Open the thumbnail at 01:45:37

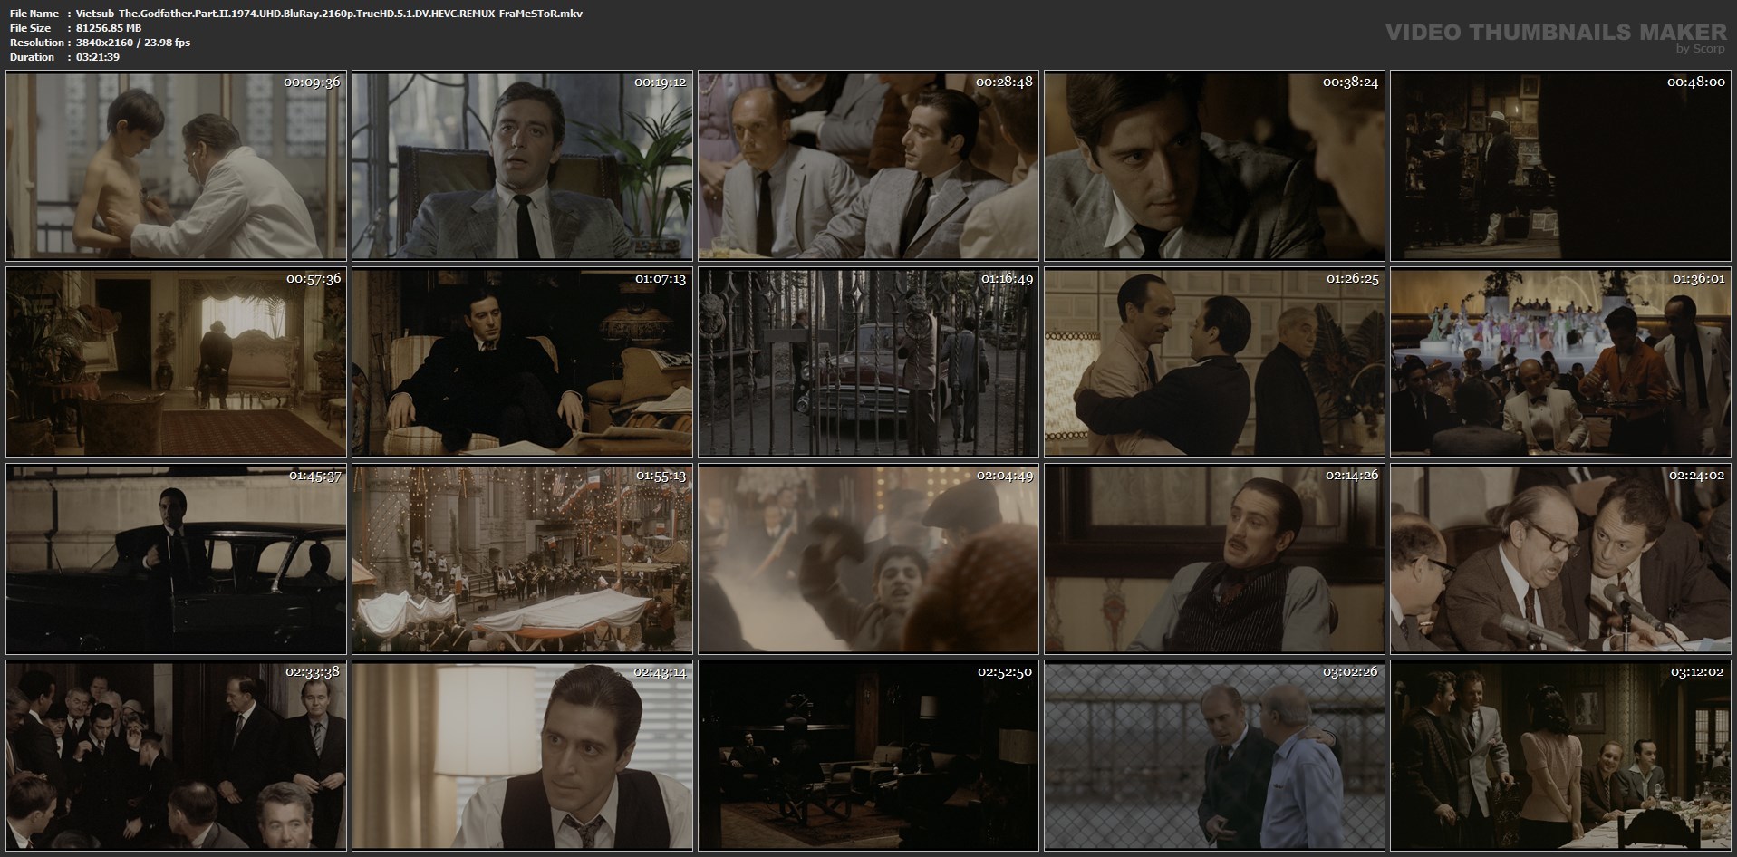[177, 559]
